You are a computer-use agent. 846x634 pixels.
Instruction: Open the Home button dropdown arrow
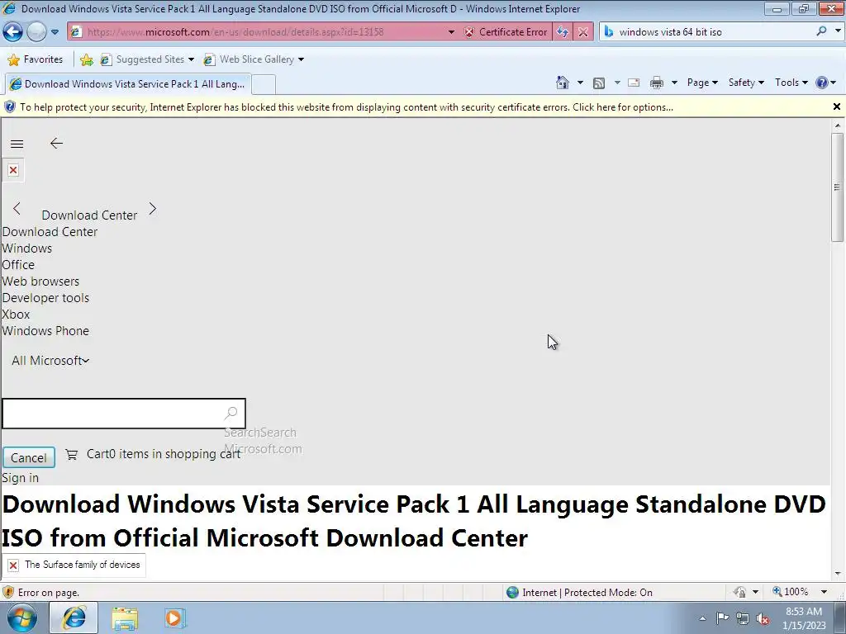[580, 83]
